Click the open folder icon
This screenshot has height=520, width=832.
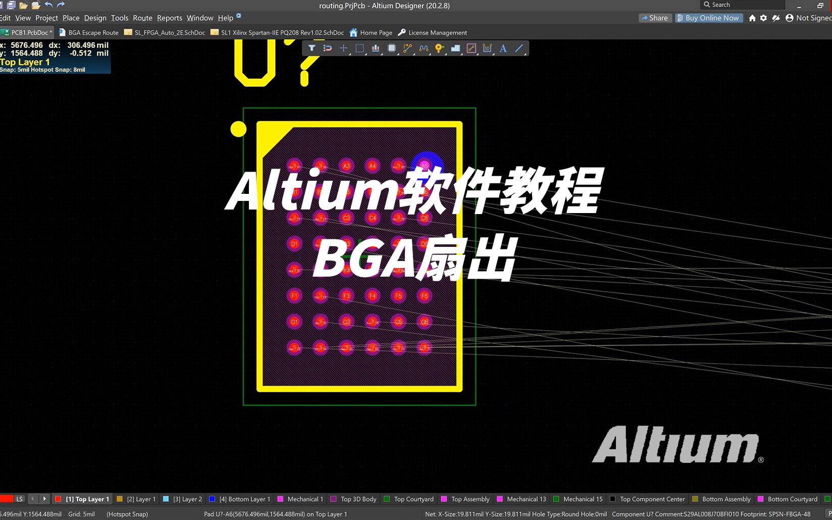point(23,5)
